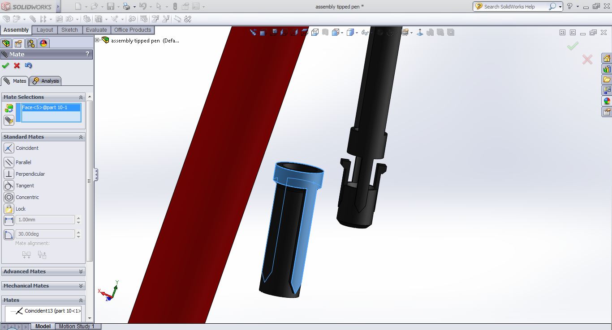612x330 pixels.
Task: Toggle the multiple mate mode icon
Action: pos(9,120)
